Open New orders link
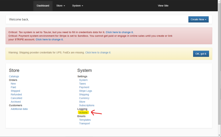This screenshot has width=221, height=137. [x=13, y=84]
